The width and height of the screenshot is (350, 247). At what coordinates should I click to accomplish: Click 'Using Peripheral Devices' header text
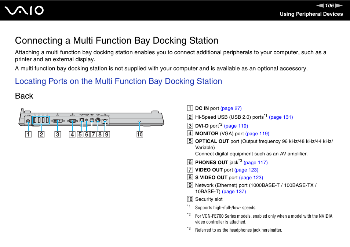[x=311, y=14]
